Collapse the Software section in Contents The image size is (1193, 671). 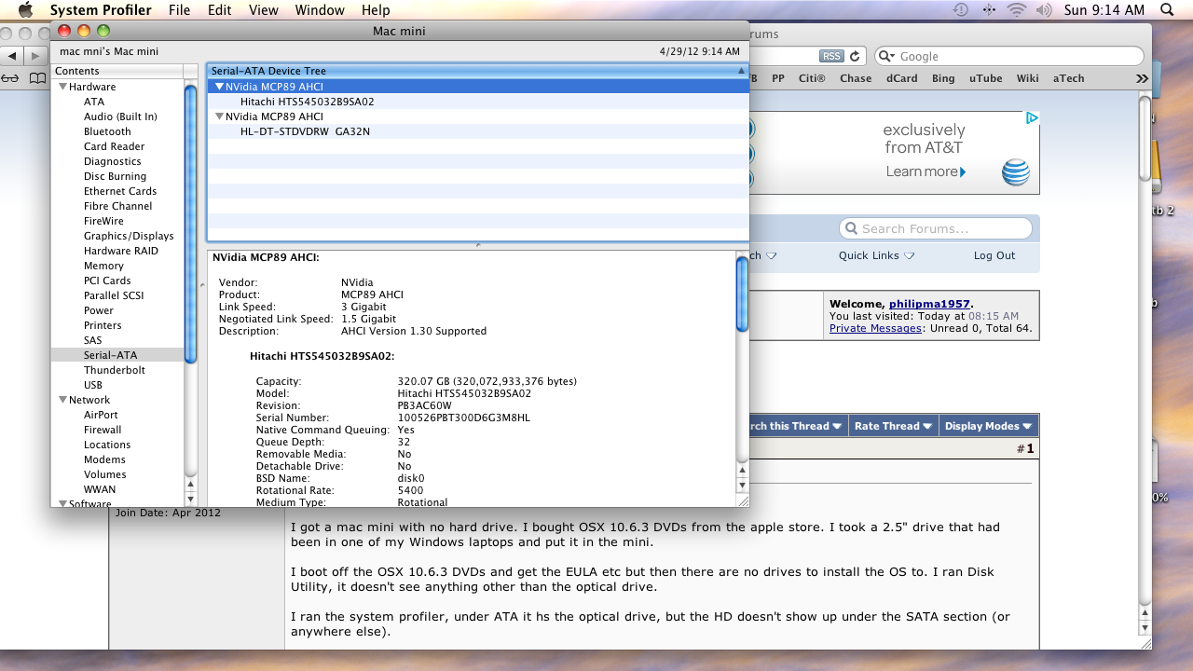62,504
